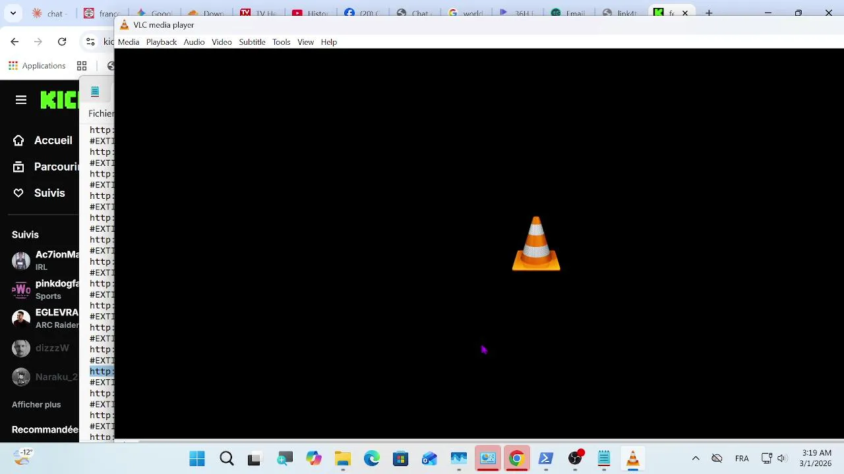The height and width of the screenshot is (474, 844).
Task: Open PowerShell from the taskbar
Action: coord(546,459)
